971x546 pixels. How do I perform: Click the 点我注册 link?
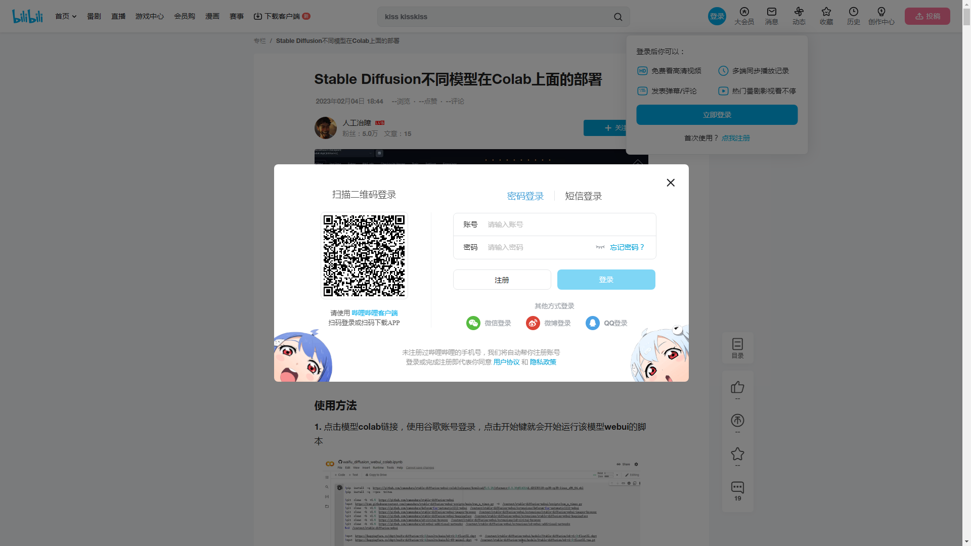736,138
